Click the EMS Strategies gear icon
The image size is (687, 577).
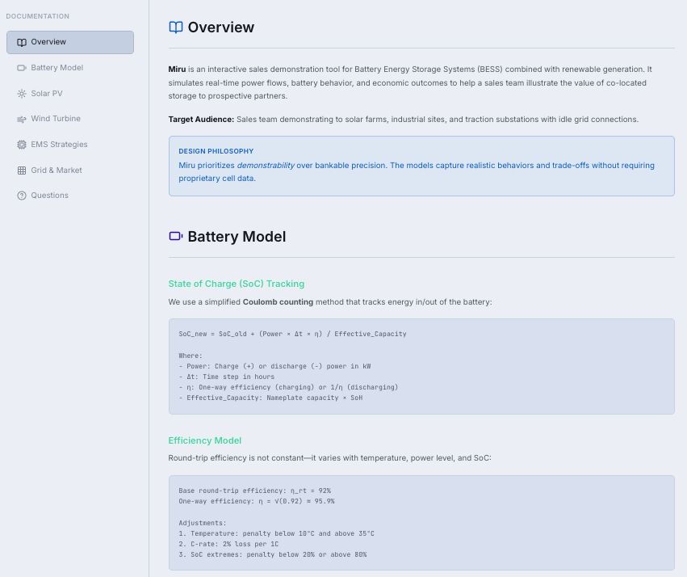tap(22, 145)
